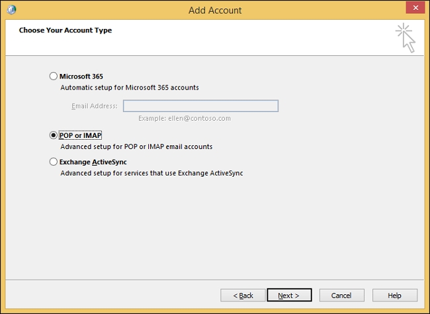Viewport: 430px width, 314px height.
Task: Click 'Advanced setup for services that use Exchange ActiveSync'
Action: point(151,173)
